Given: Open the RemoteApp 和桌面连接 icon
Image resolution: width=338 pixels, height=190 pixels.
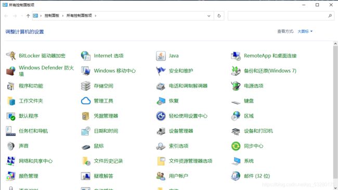Looking at the screenshot, I should [x=236, y=56].
